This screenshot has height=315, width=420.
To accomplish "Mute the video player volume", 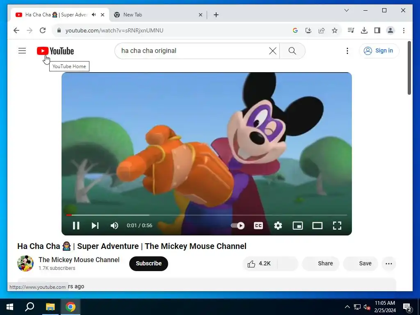I will tap(114, 226).
